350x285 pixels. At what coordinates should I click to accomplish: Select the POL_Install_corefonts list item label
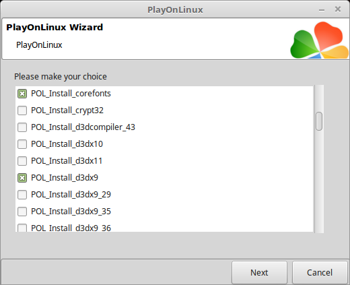tap(71, 94)
